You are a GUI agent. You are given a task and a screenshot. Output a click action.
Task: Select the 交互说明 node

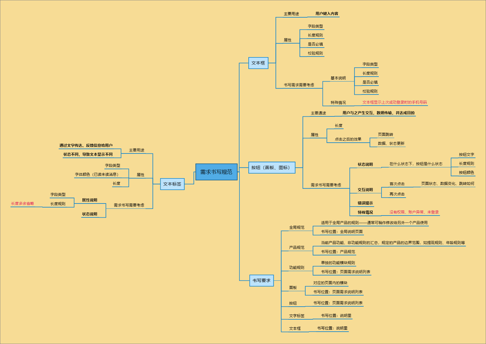[x=365, y=190]
